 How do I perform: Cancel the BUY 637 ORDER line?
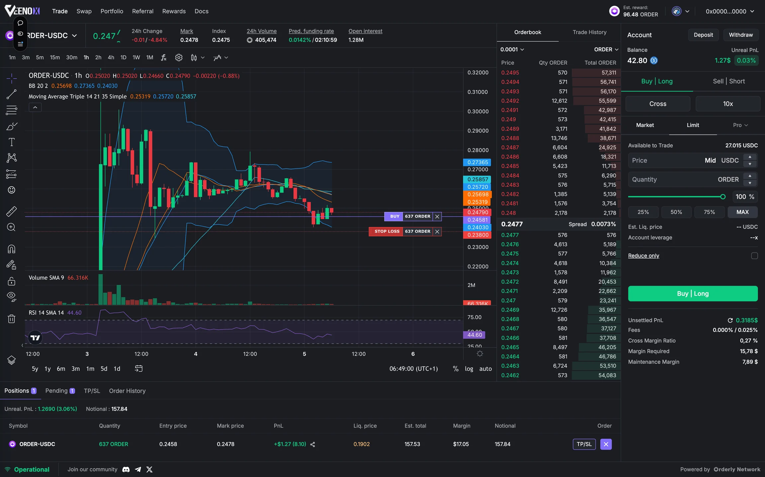[437, 216]
